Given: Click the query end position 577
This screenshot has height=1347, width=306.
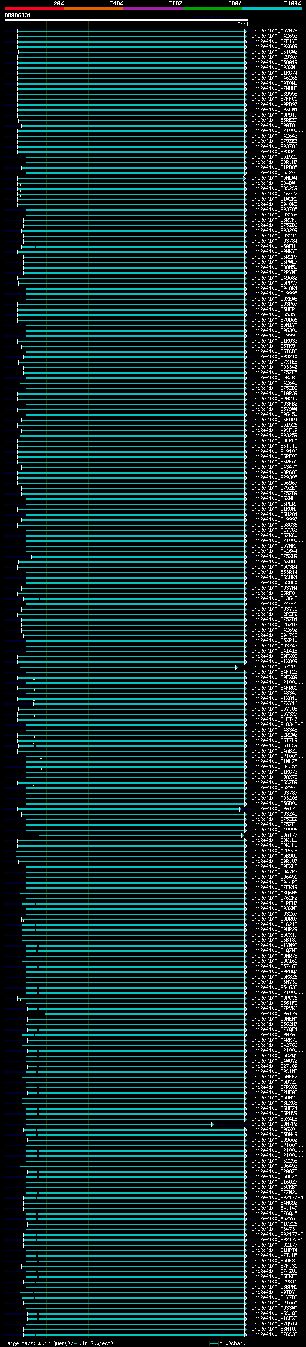Looking at the screenshot, I should pos(241,23).
